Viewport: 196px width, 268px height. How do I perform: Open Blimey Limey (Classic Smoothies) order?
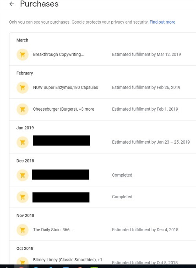tap(67, 260)
